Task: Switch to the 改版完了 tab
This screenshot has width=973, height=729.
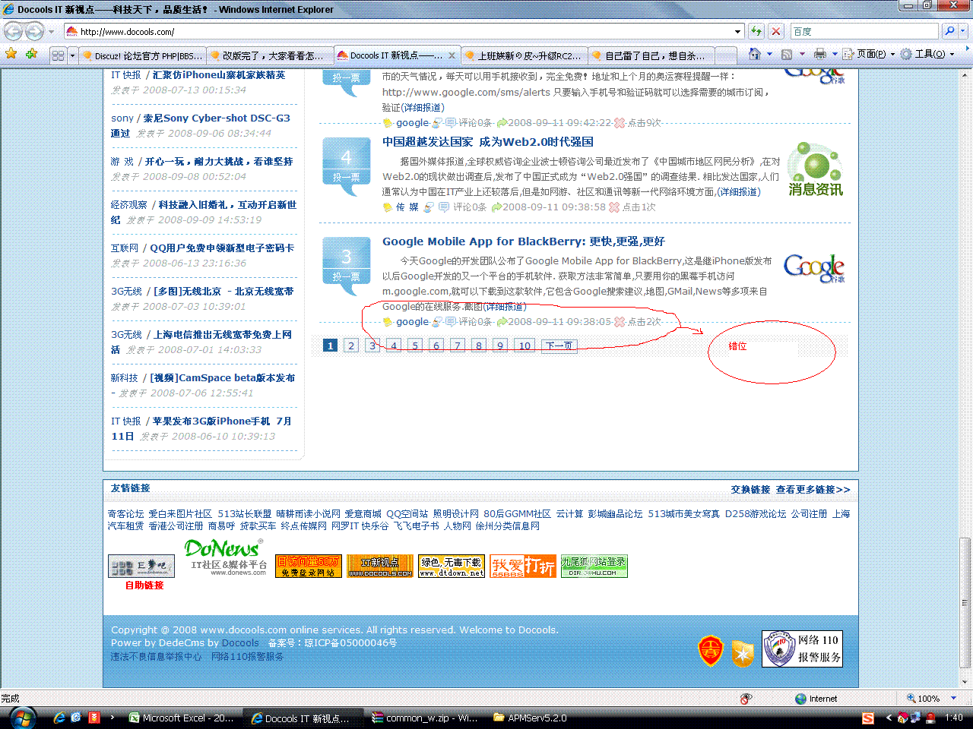Action: (x=270, y=55)
